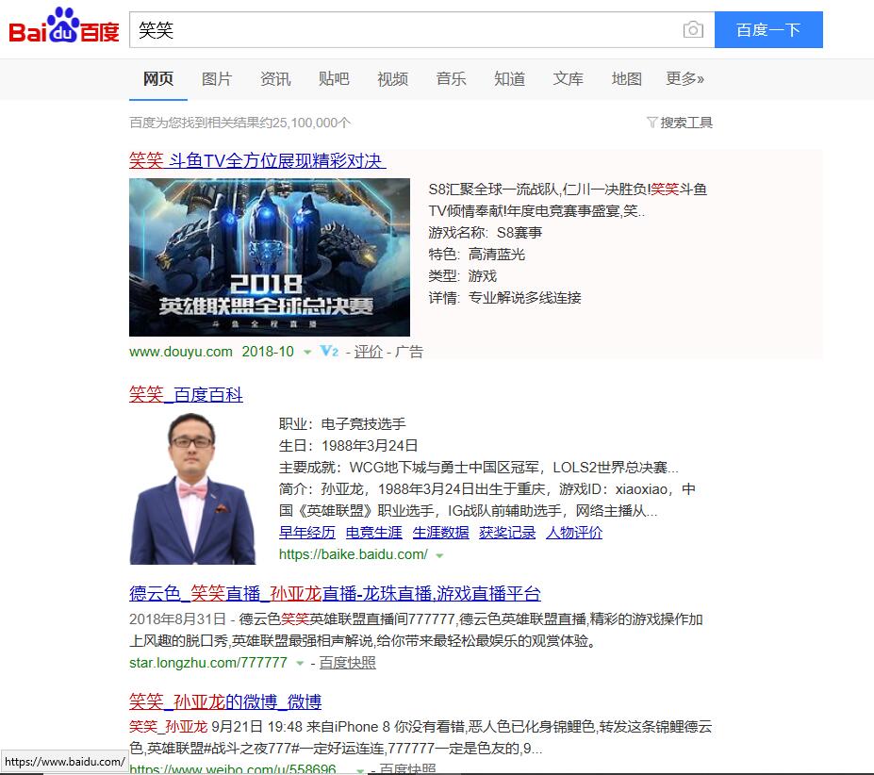
Task: Click the 生日：1988年3月24日 line
Action: tap(348, 446)
